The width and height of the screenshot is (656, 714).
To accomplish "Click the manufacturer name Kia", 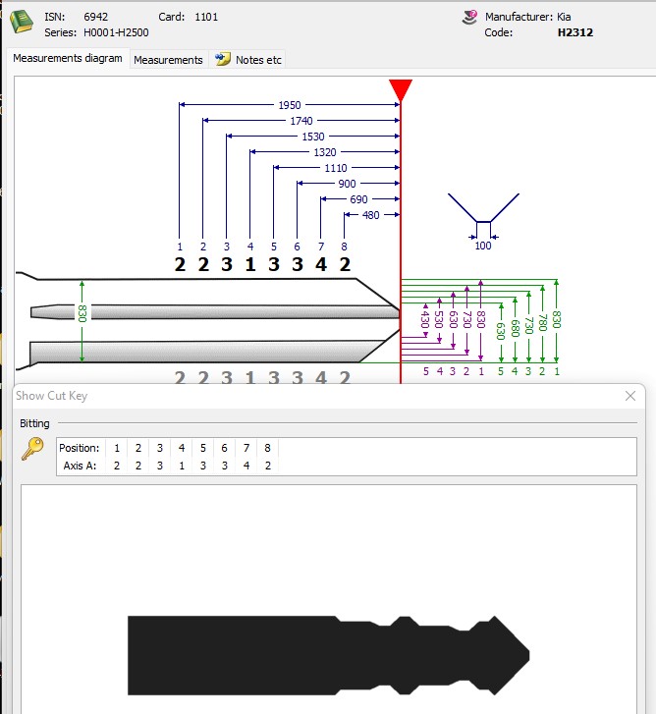I will (x=564, y=17).
